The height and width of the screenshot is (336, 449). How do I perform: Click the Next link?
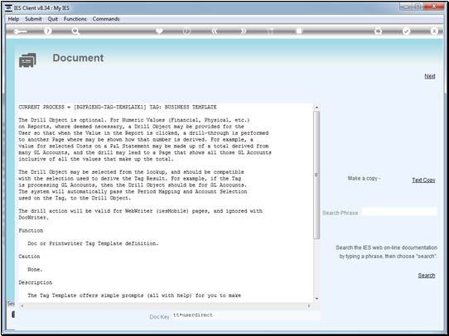pyautogui.click(x=430, y=76)
